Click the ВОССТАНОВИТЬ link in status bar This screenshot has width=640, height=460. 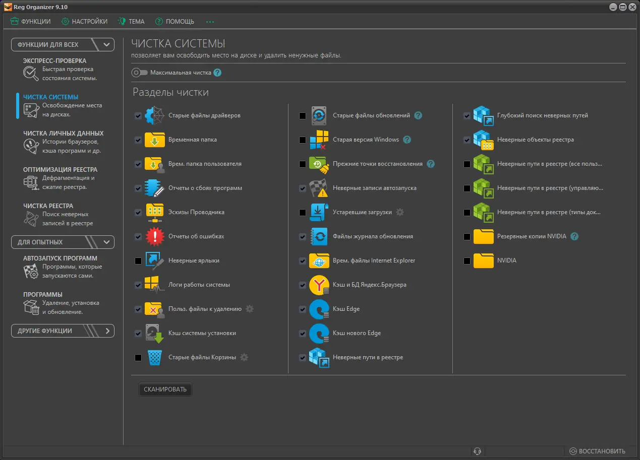tap(597, 451)
